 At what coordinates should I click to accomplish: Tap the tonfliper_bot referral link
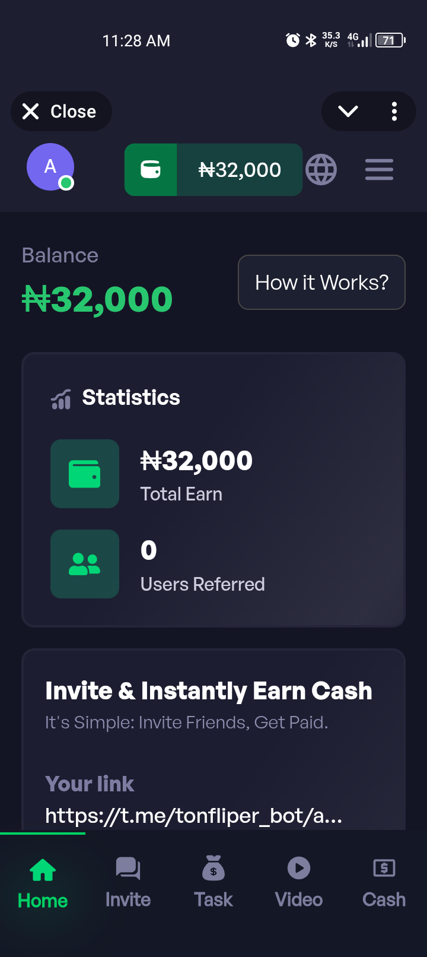click(193, 816)
